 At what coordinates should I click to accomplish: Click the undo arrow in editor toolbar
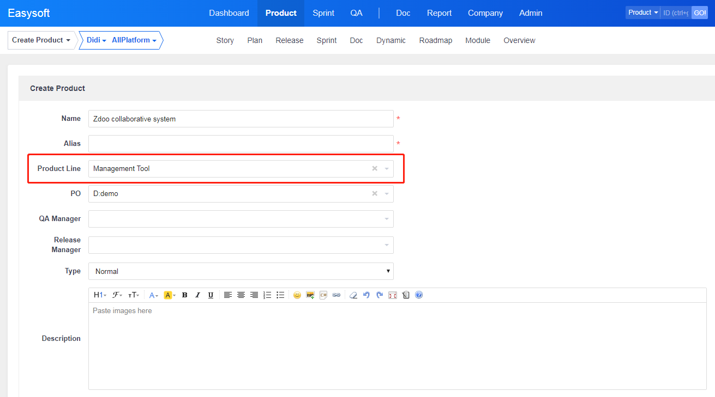pos(366,295)
